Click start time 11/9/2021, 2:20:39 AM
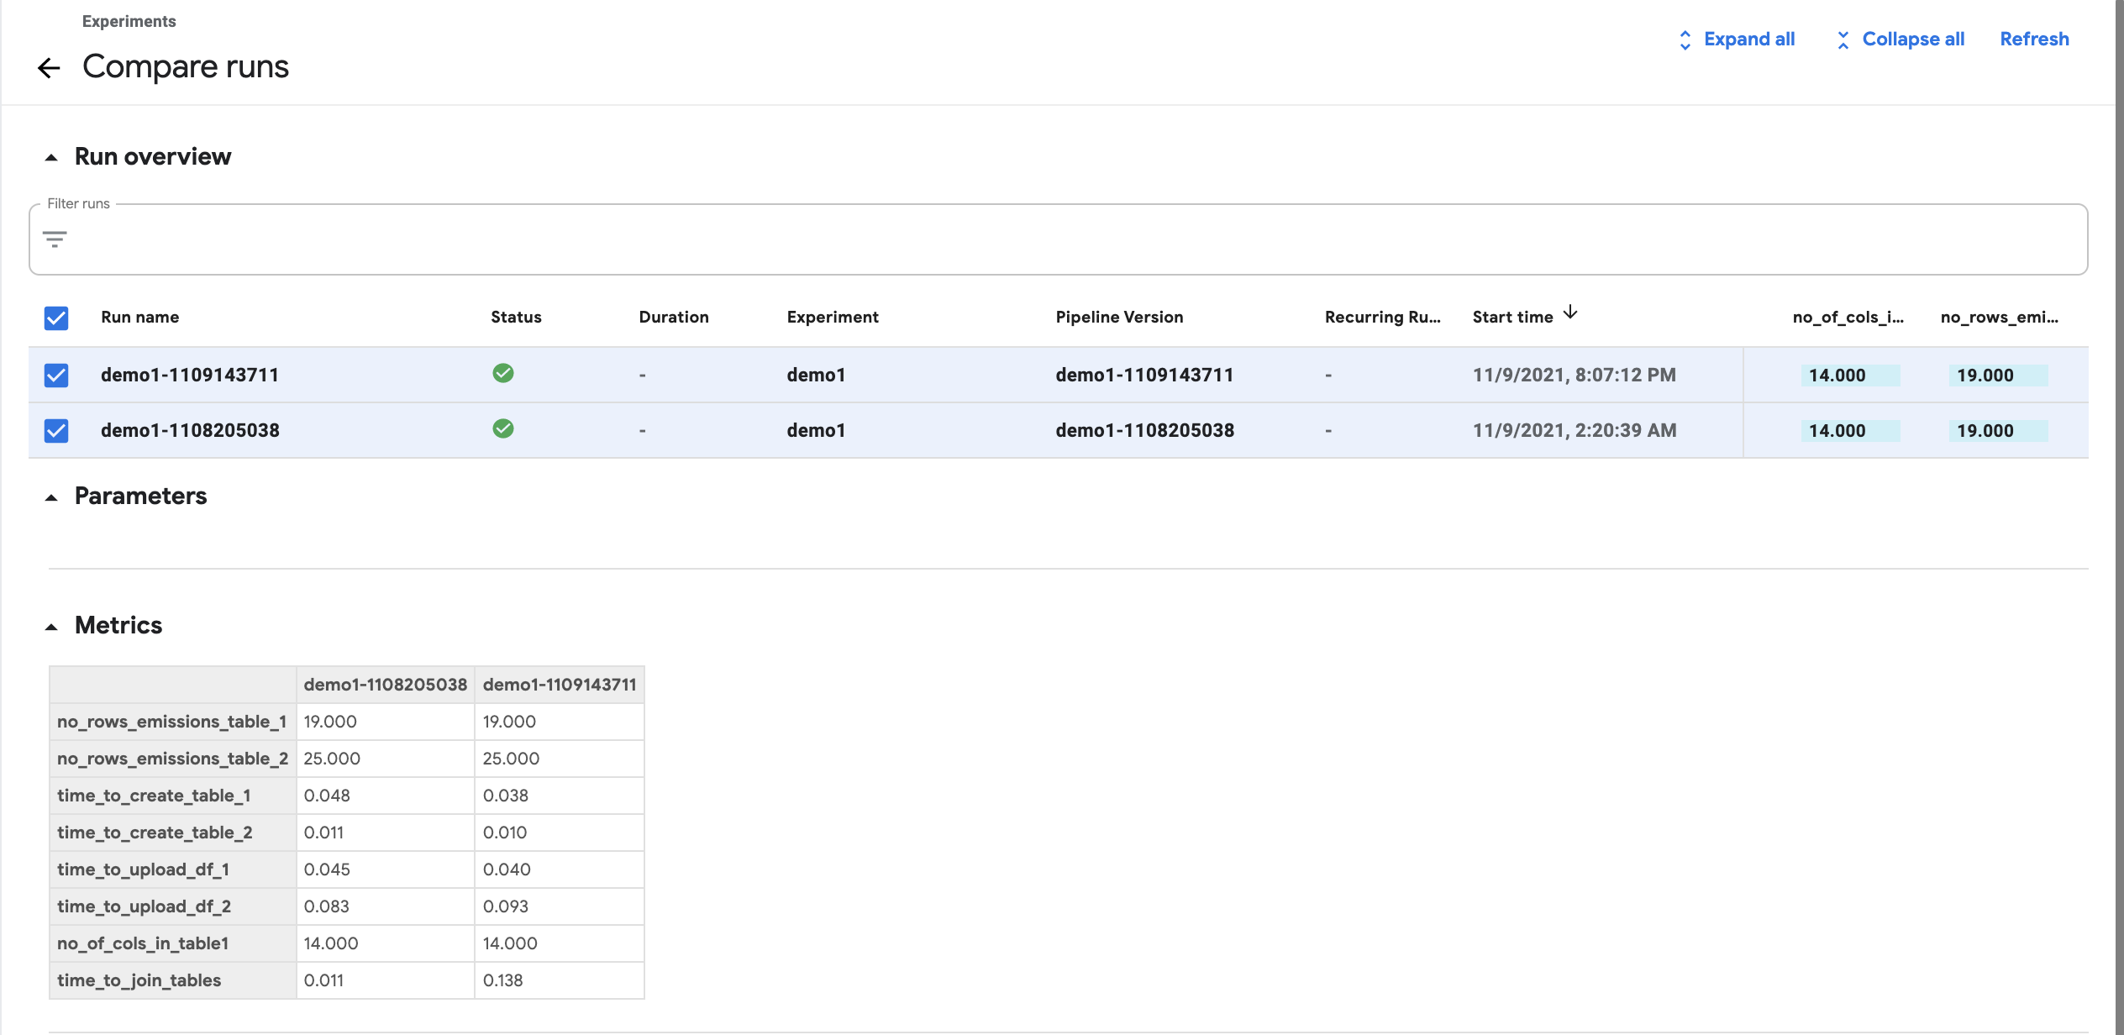This screenshot has width=2124, height=1035. pos(1574,430)
